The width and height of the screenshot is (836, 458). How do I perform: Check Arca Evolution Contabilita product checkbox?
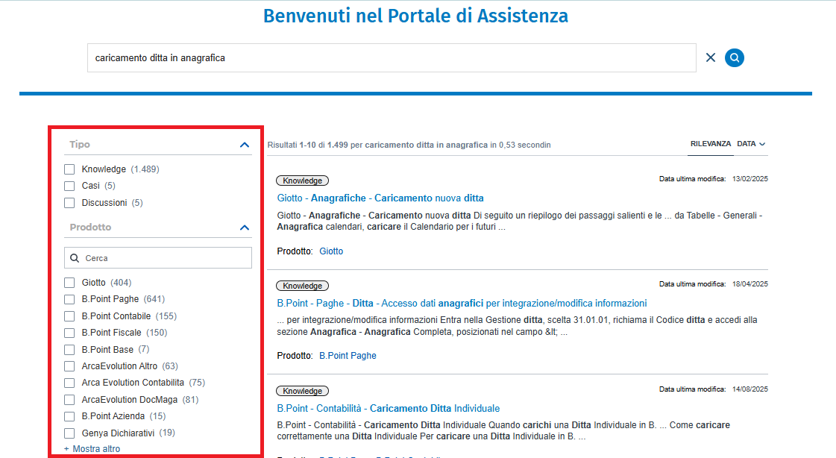coord(69,383)
